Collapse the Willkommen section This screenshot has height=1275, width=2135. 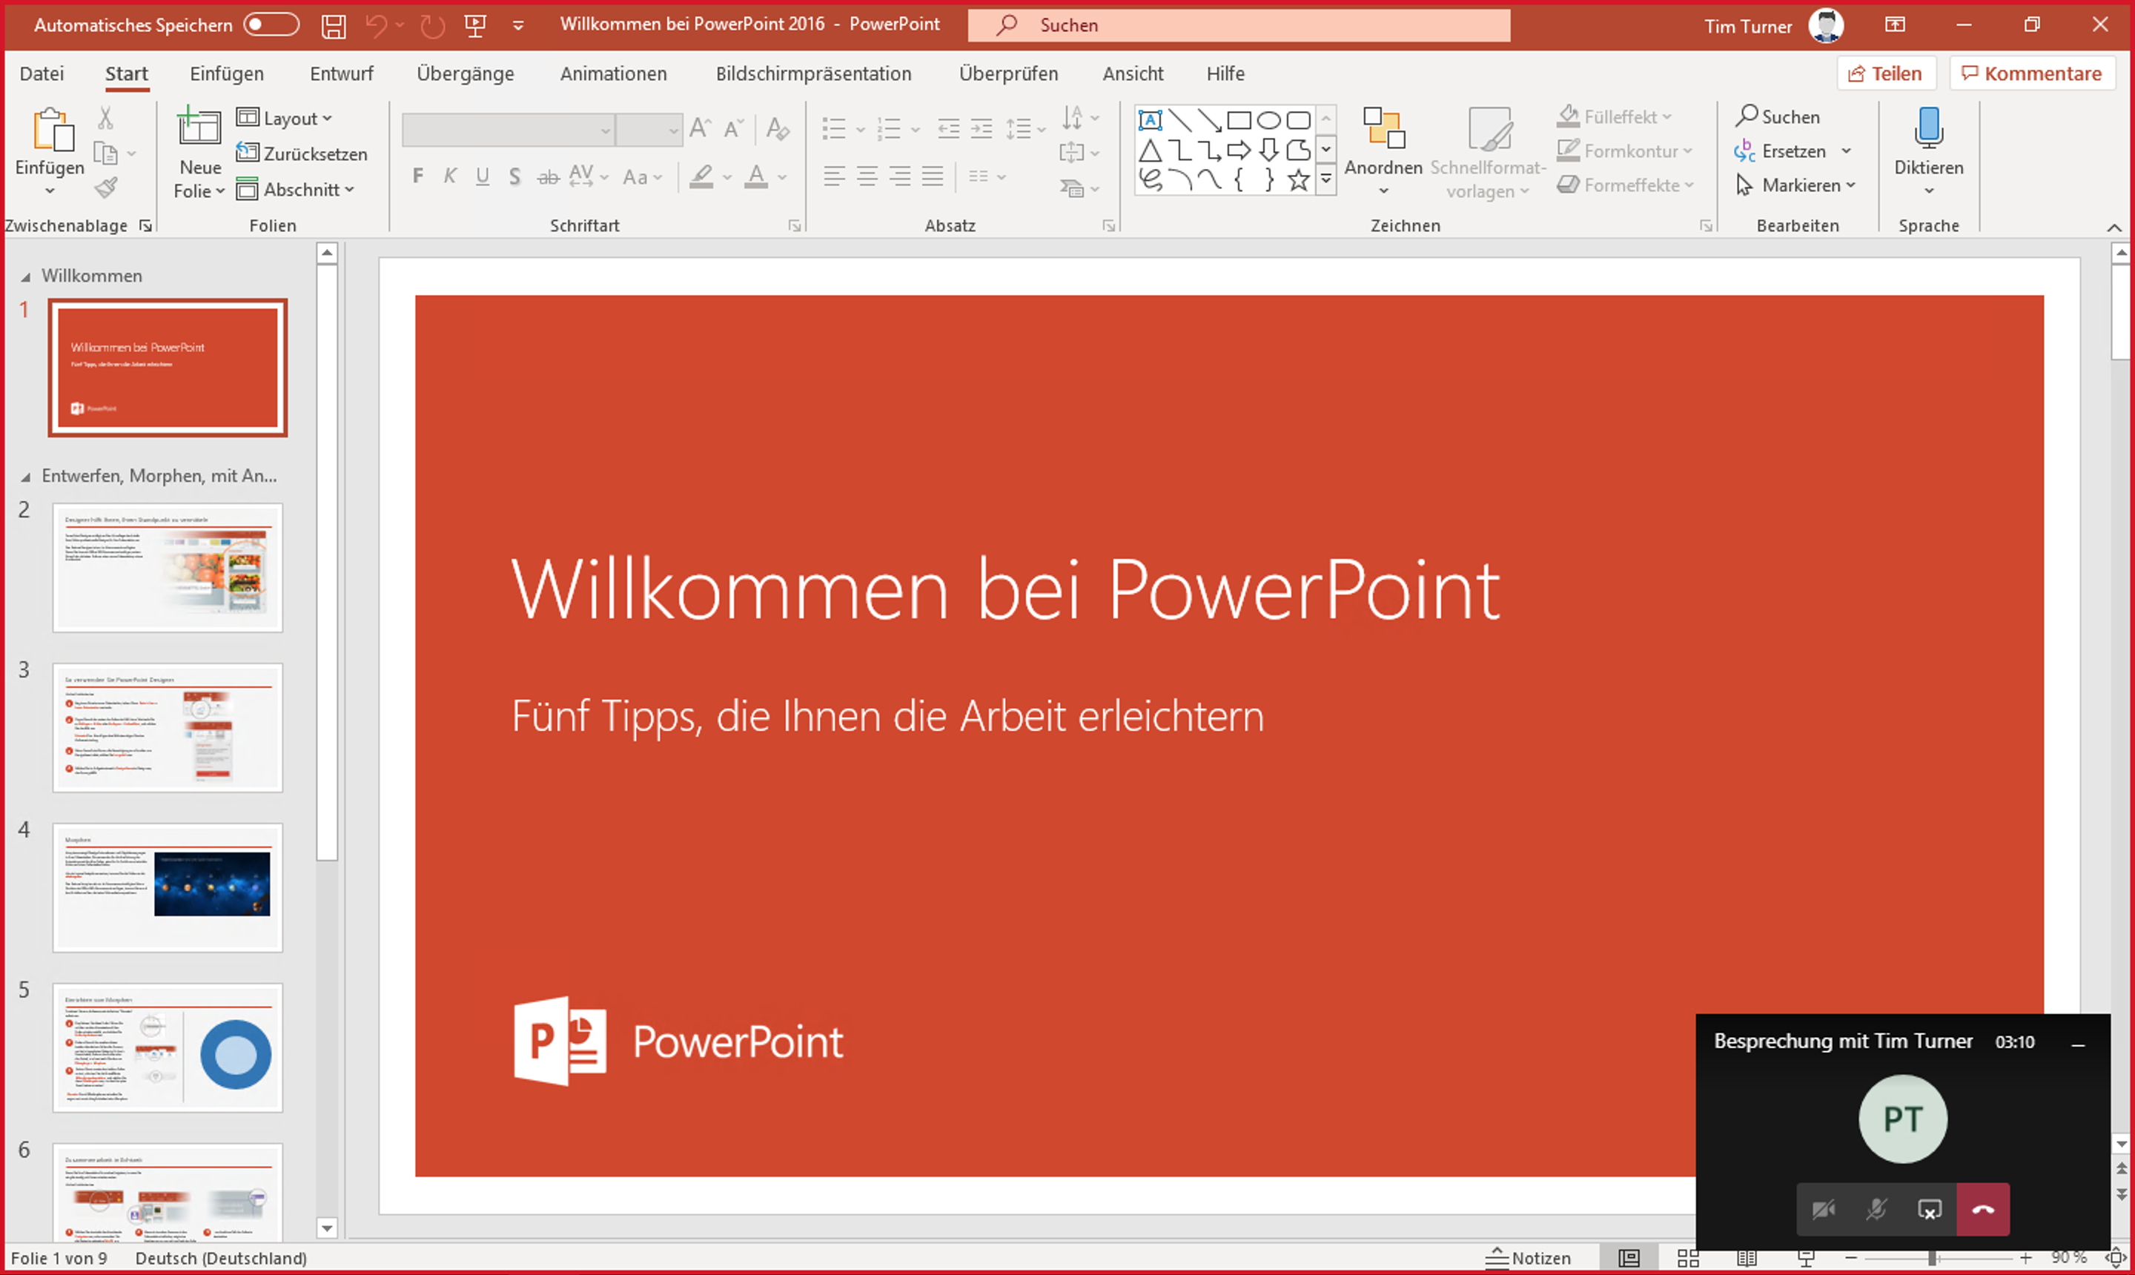tap(26, 276)
